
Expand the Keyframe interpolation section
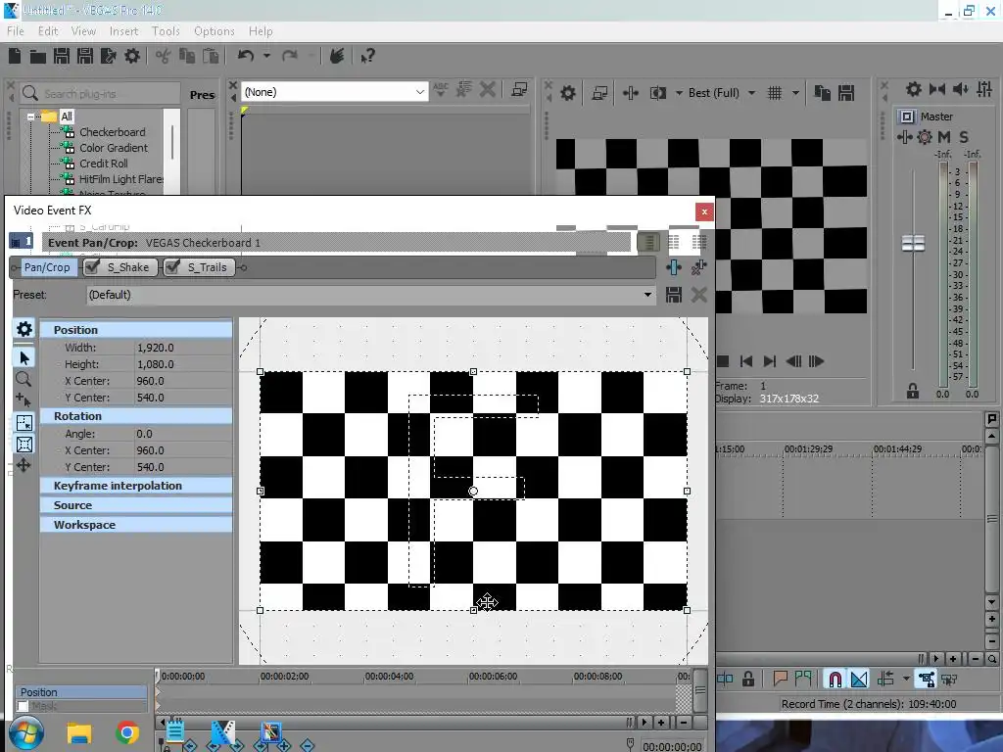coord(135,486)
